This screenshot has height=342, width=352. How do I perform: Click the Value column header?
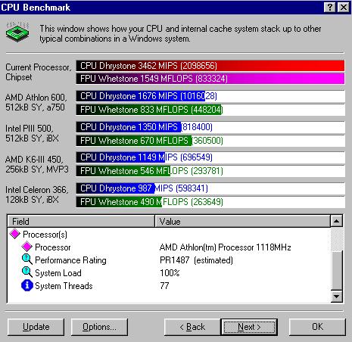tap(242, 222)
